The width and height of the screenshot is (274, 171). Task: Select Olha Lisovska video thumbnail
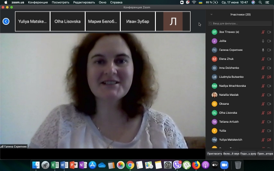[68, 21]
